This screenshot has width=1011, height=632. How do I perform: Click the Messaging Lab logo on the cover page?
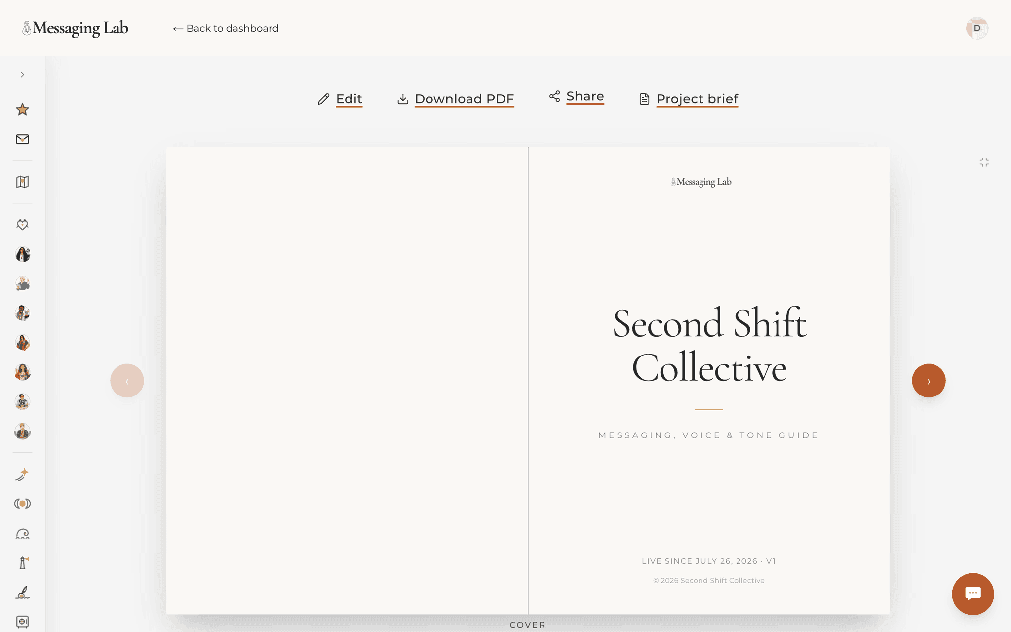coord(701,182)
